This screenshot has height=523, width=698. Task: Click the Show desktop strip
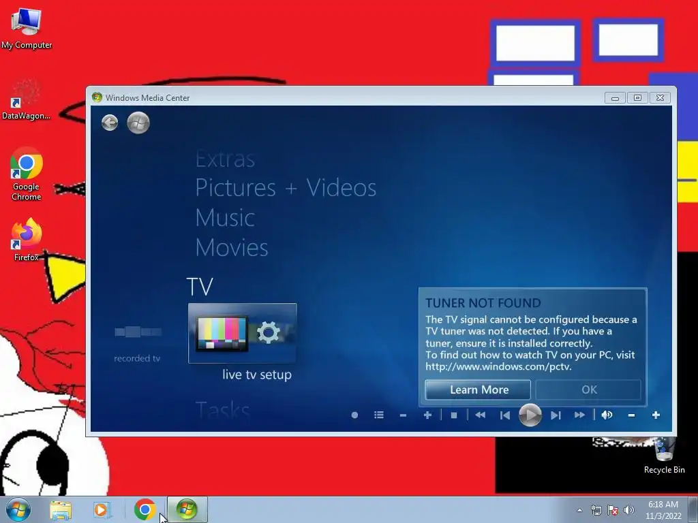693,510
